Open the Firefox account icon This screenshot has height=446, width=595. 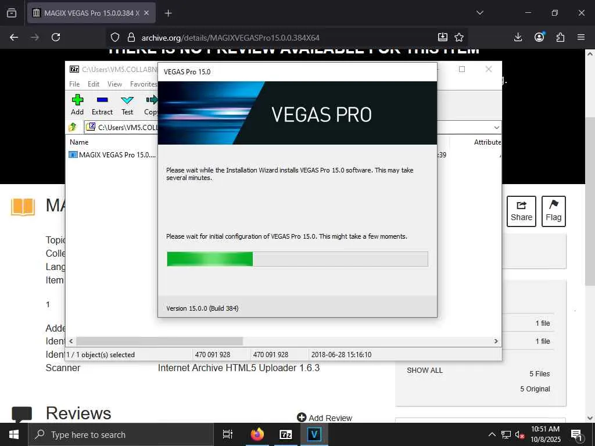click(x=539, y=37)
